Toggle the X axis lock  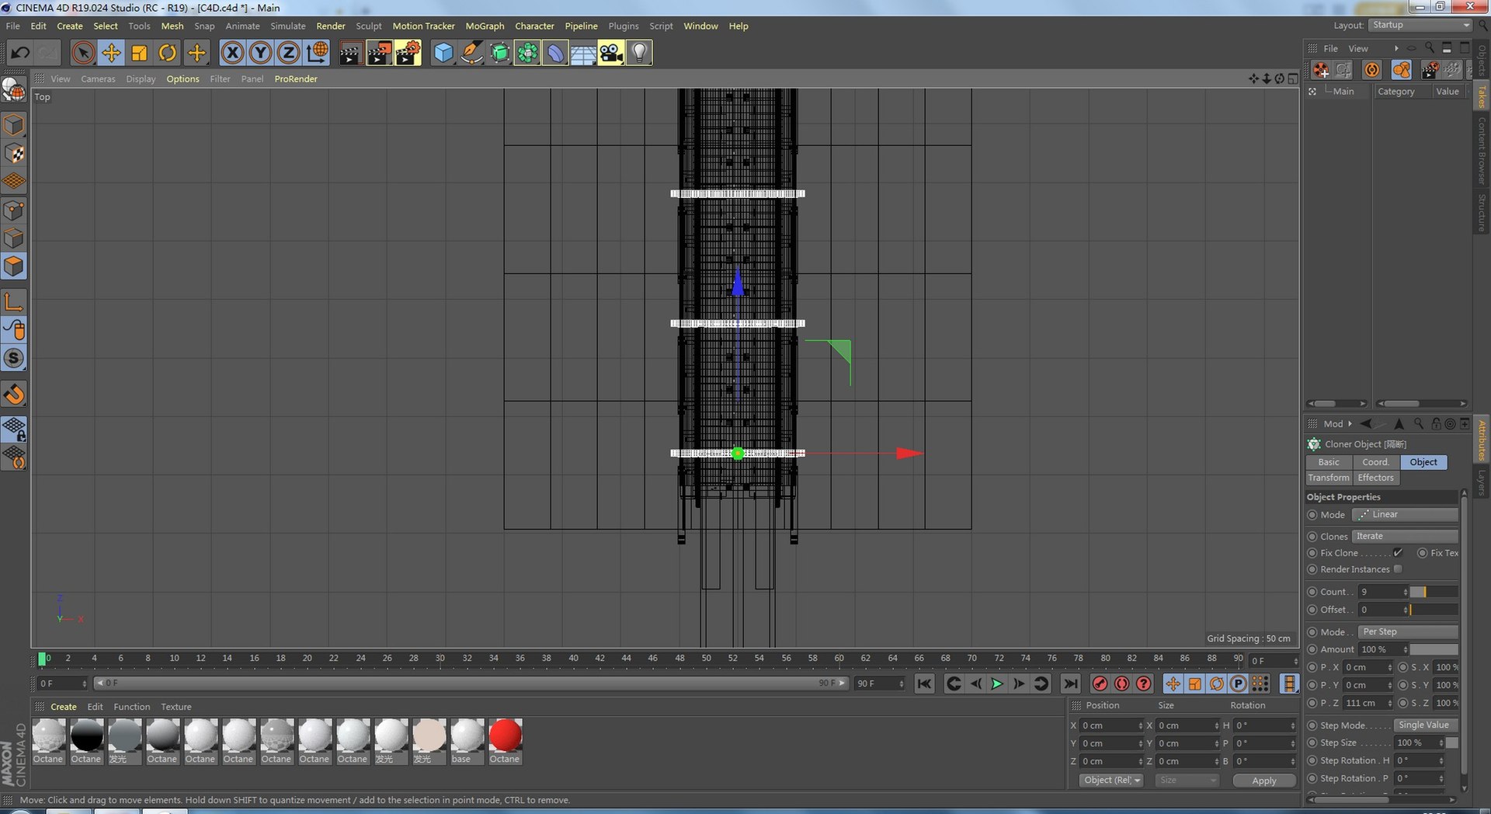point(232,53)
